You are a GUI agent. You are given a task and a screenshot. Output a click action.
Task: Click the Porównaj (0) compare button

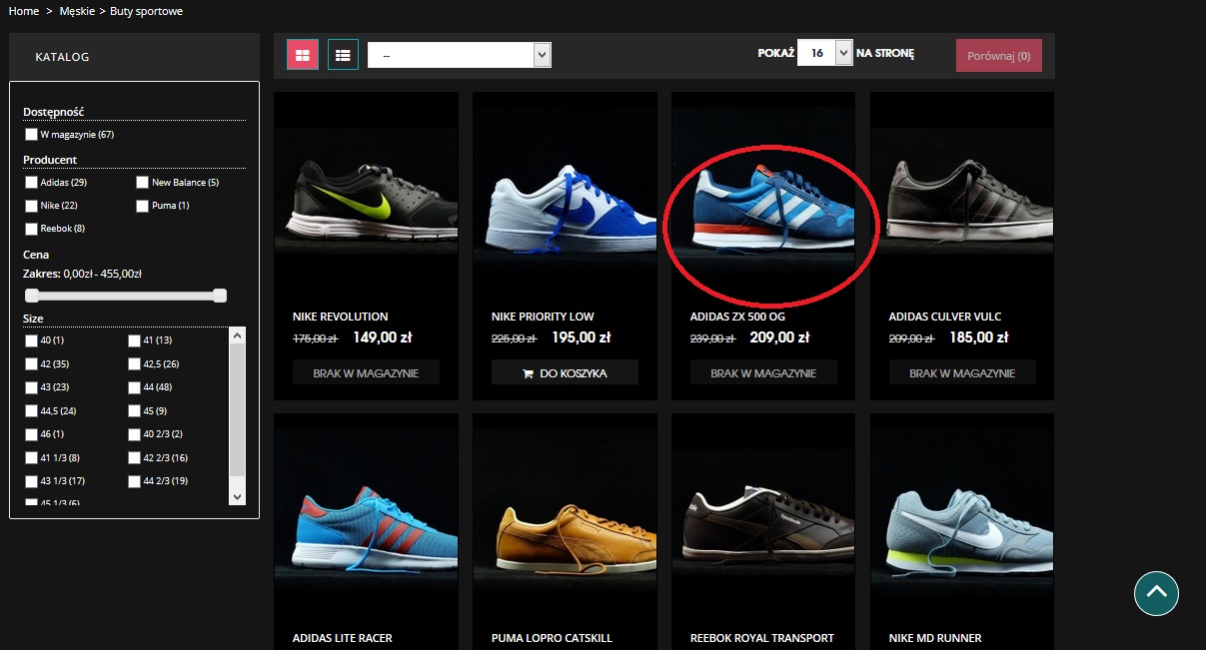(999, 56)
